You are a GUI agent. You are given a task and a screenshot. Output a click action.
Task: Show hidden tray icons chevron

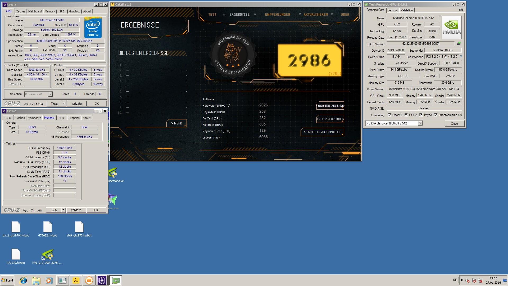(462, 280)
